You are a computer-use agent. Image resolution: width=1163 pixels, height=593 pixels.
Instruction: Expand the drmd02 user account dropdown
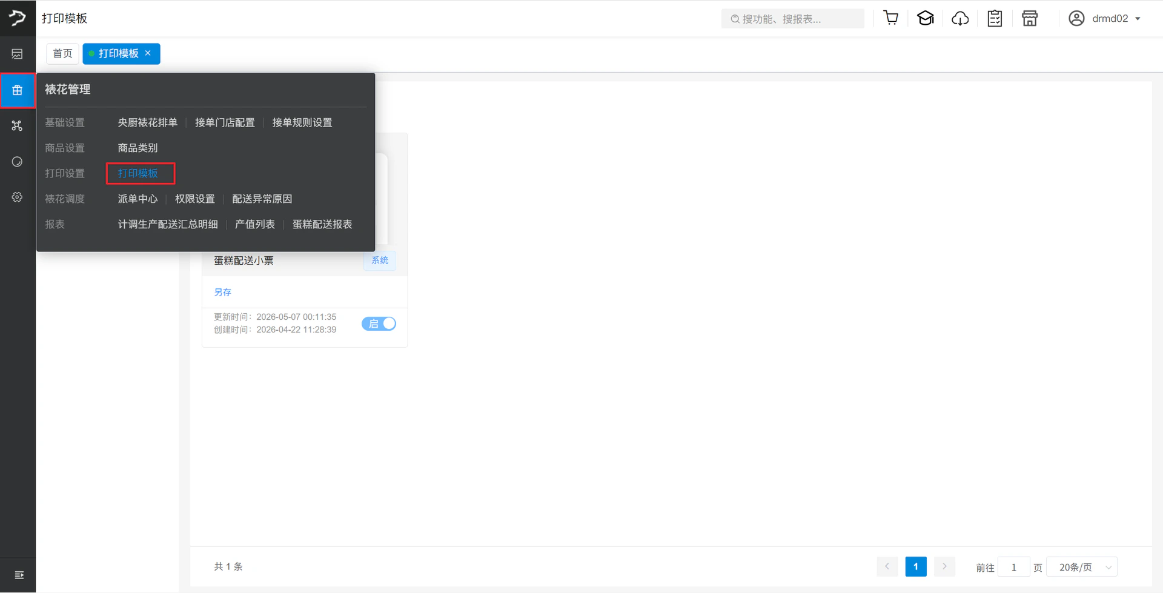(1105, 18)
